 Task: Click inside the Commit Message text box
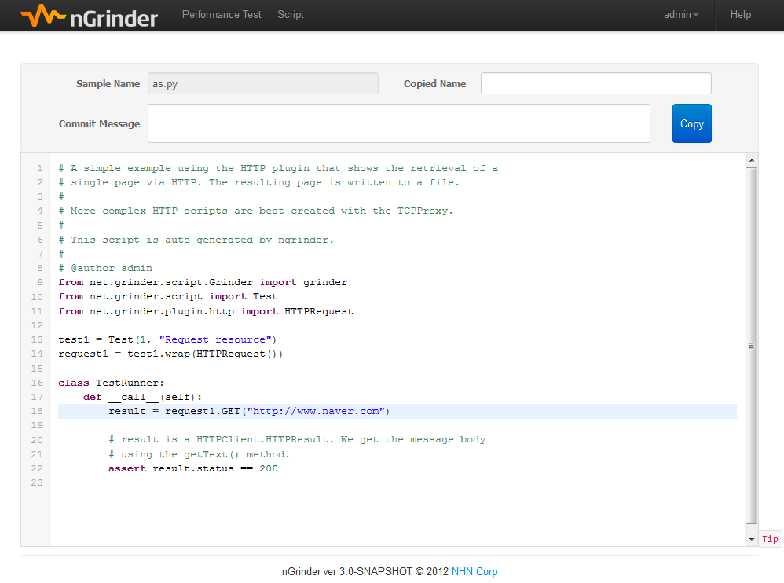pyautogui.click(x=398, y=124)
